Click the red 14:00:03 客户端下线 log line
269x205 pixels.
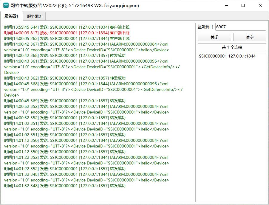tap(67, 33)
